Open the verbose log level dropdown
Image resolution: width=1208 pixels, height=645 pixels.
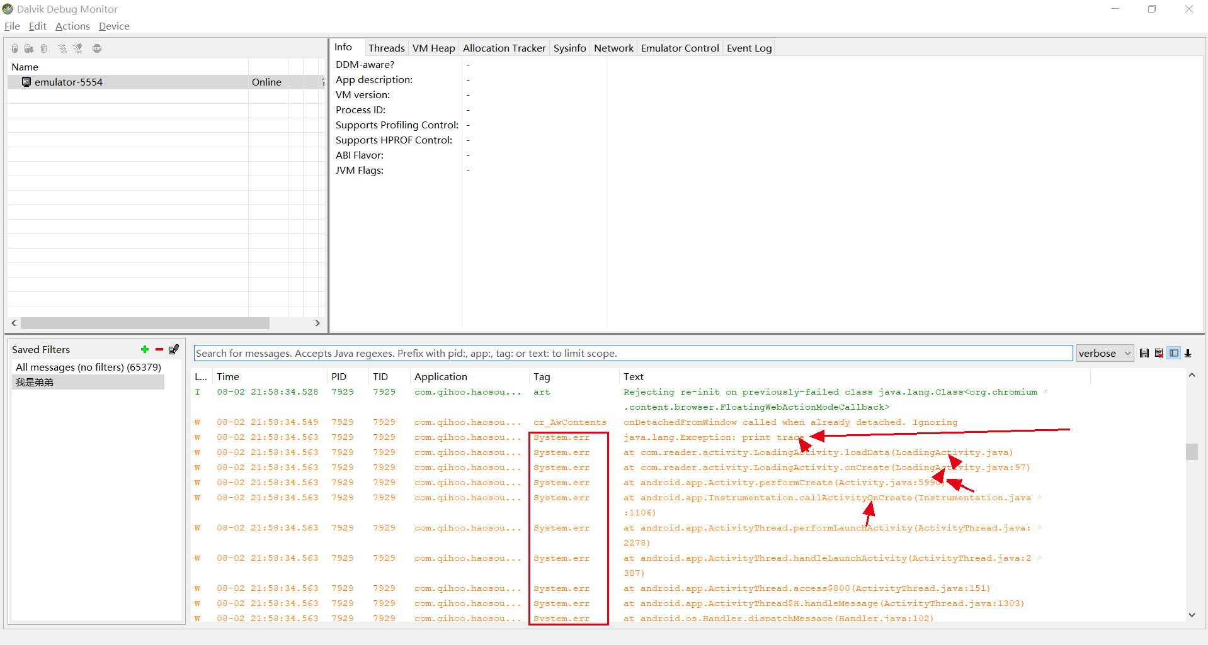point(1105,354)
